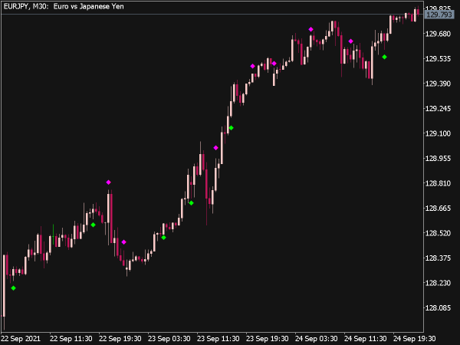Select the magenta diamond near 128.955 level
The image size is (460, 345).
coord(216,147)
